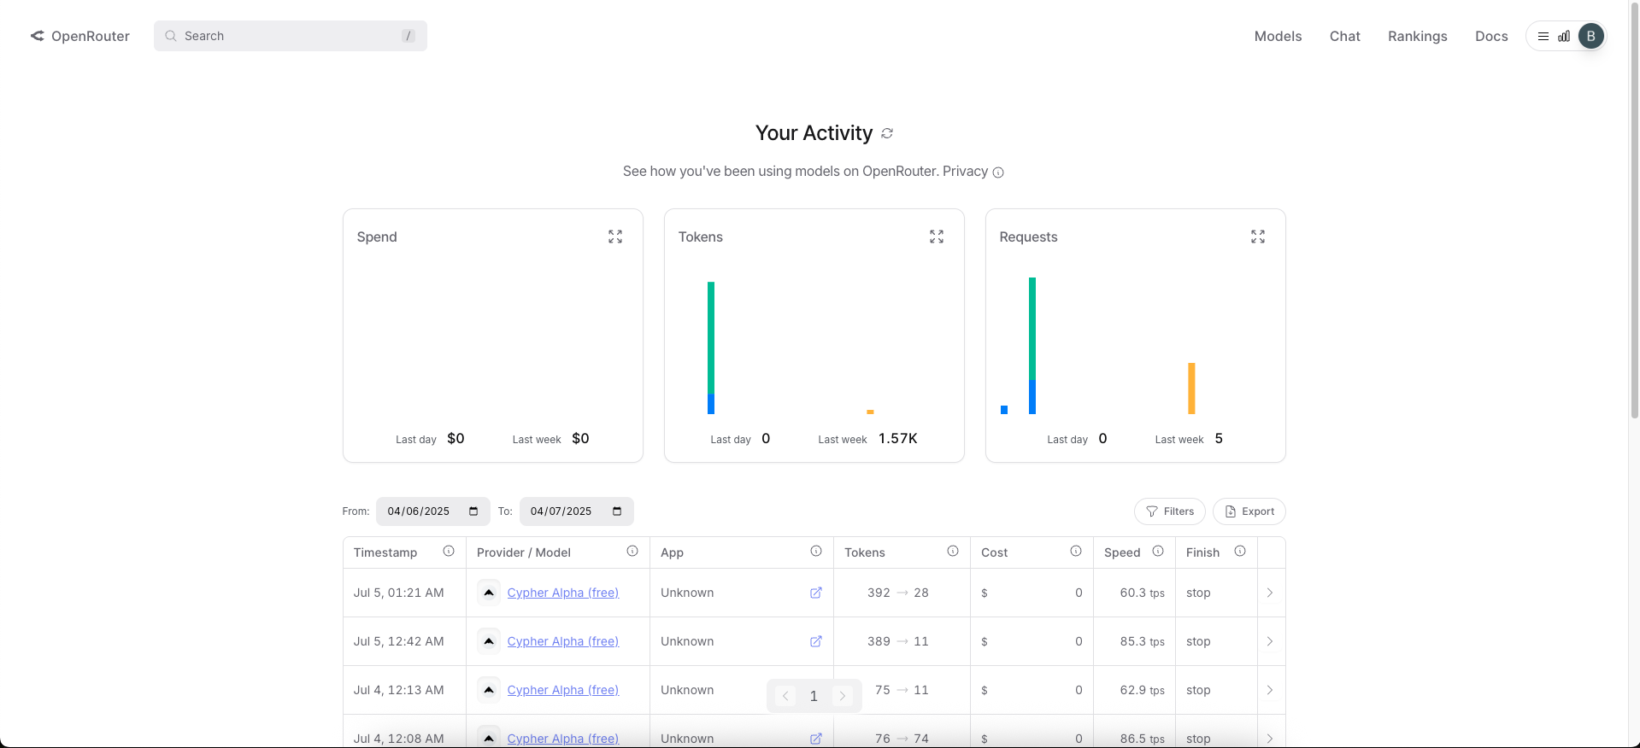Show info for Provider / Model column
The width and height of the screenshot is (1640, 748).
pyautogui.click(x=632, y=552)
